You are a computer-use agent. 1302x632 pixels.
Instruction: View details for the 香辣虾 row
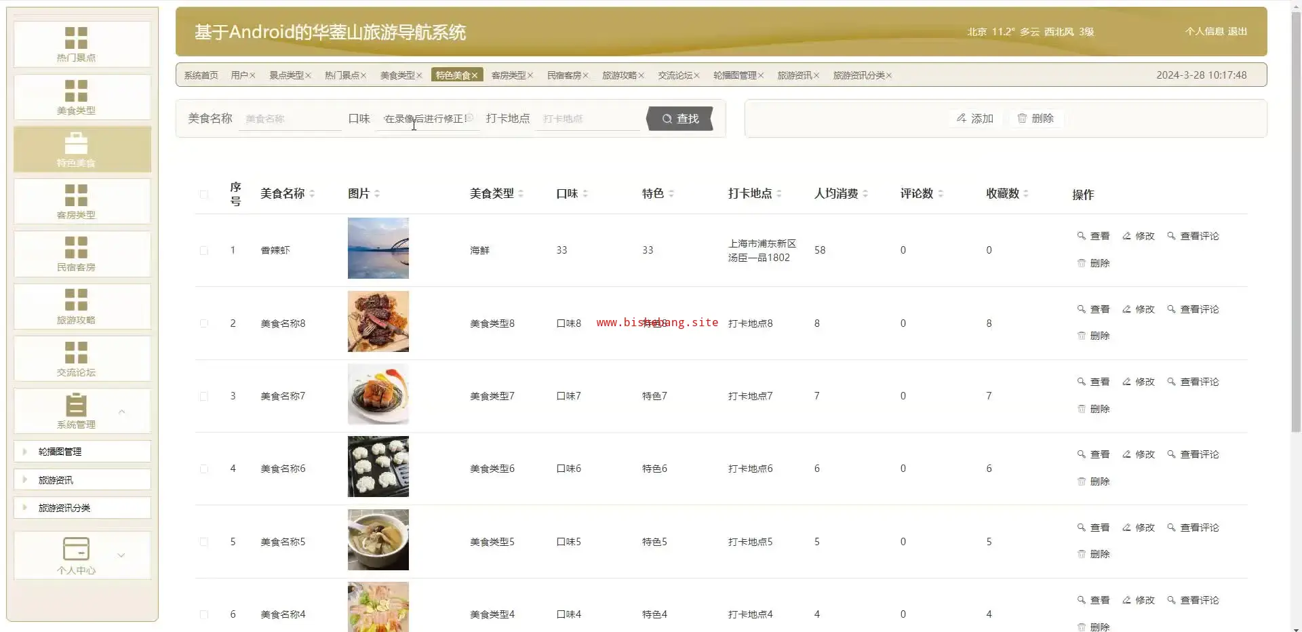click(1093, 236)
